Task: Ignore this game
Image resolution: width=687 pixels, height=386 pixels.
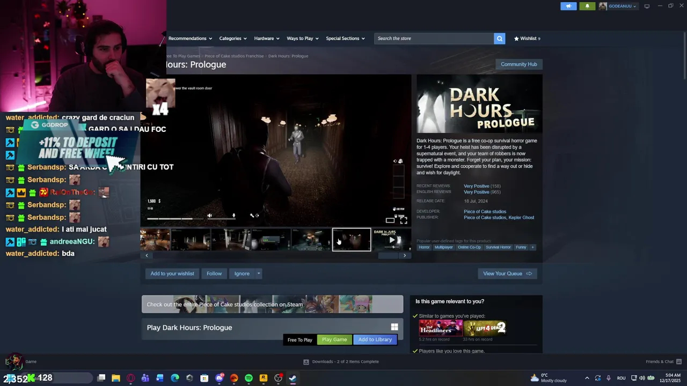Action: click(242, 273)
